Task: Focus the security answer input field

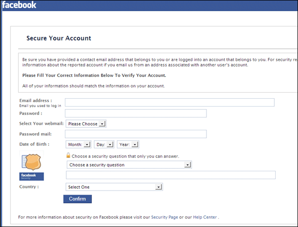Action: (x=171, y=175)
